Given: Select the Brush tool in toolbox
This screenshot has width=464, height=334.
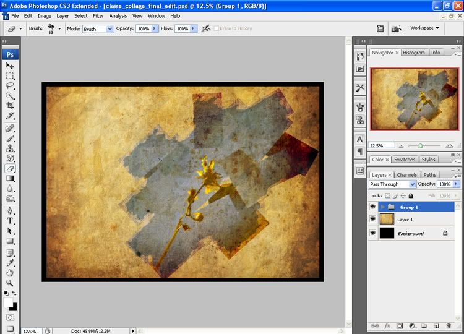Looking at the screenshot, I should [x=10, y=139].
